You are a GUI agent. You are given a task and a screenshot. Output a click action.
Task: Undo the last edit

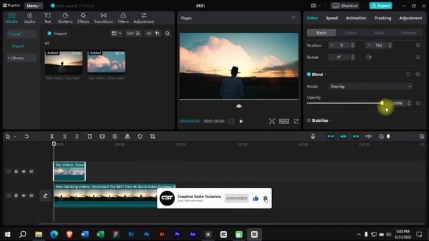pyautogui.click(x=27, y=136)
